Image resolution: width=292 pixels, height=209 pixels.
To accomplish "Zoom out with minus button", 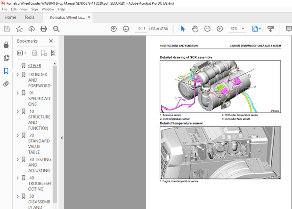I will point(207,29).
